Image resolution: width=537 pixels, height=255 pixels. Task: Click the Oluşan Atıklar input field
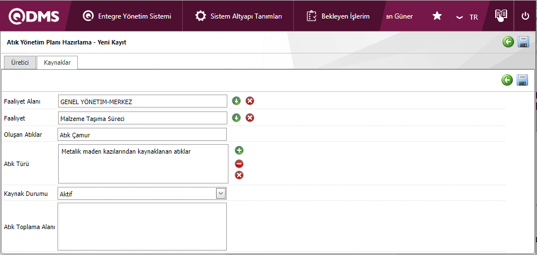click(142, 135)
